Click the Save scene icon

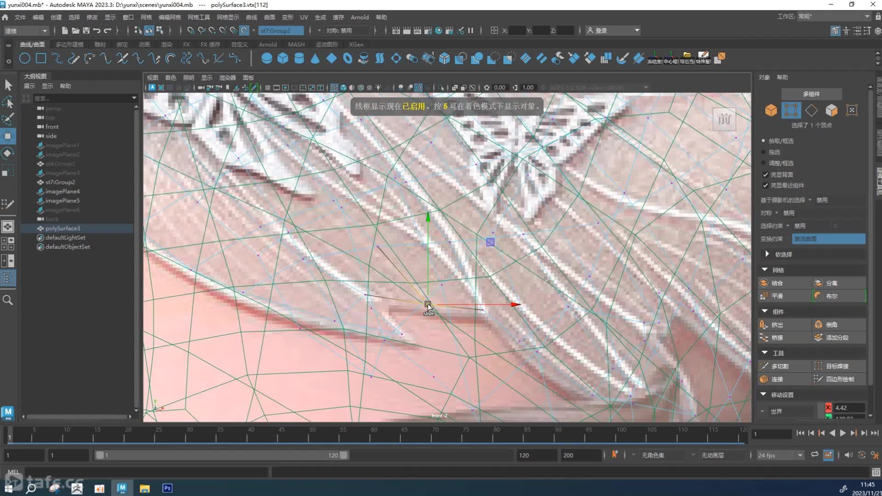[x=86, y=30]
